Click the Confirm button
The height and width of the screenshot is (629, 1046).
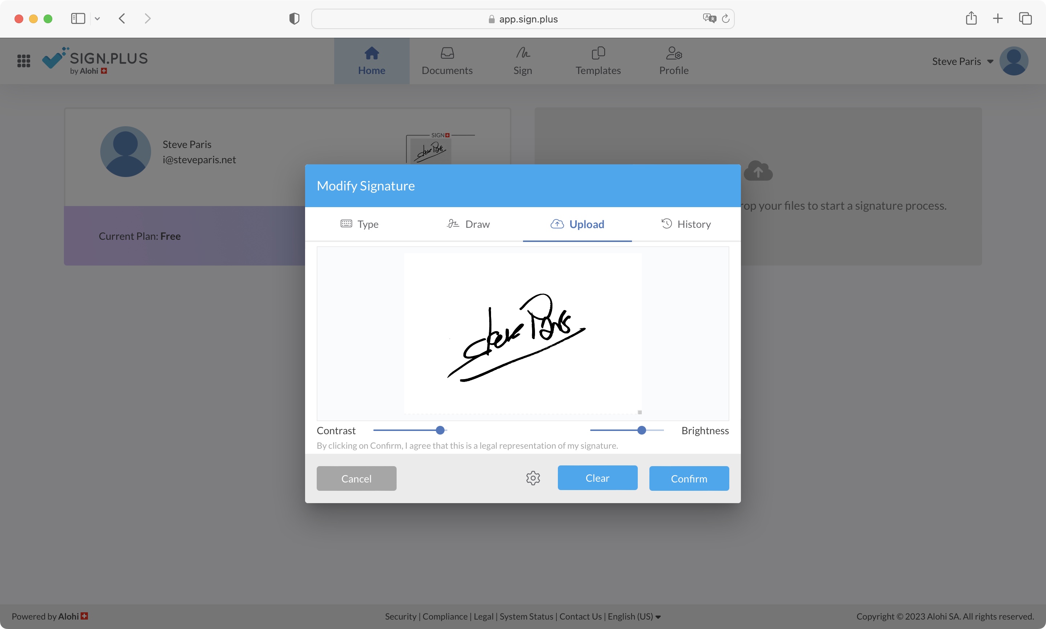pos(689,477)
